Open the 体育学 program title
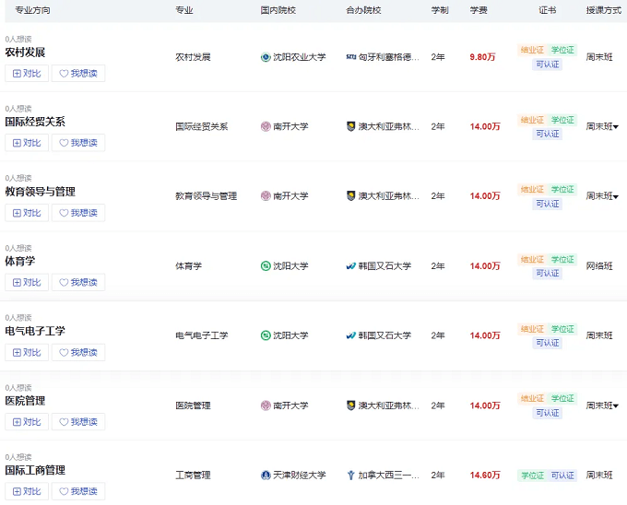The image size is (627, 505). (20, 262)
